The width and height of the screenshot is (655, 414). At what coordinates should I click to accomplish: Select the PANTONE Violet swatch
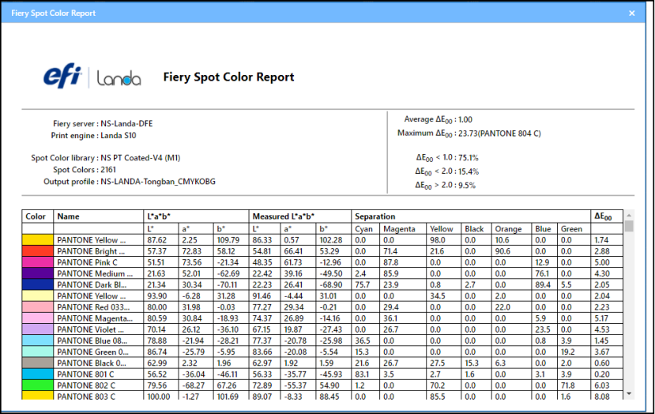coord(37,329)
